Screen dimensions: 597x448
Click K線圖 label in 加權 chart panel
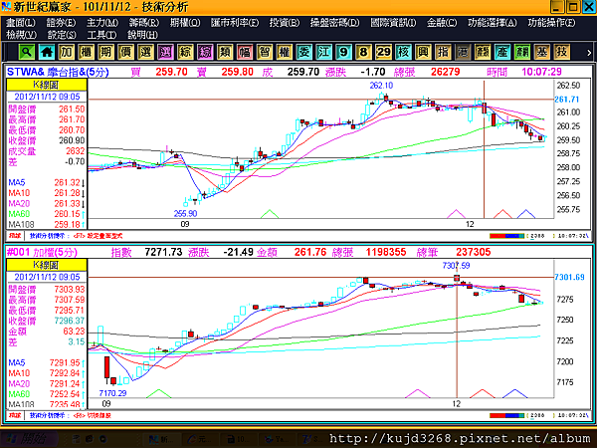click(47, 265)
